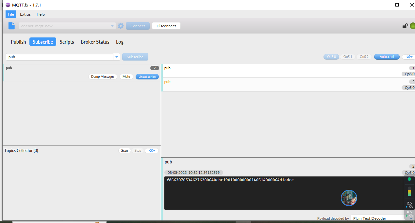This screenshot has height=223, width=415.
Task: Click the "Payload decoded by" label
Action: pyautogui.click(x=333, y=218)
